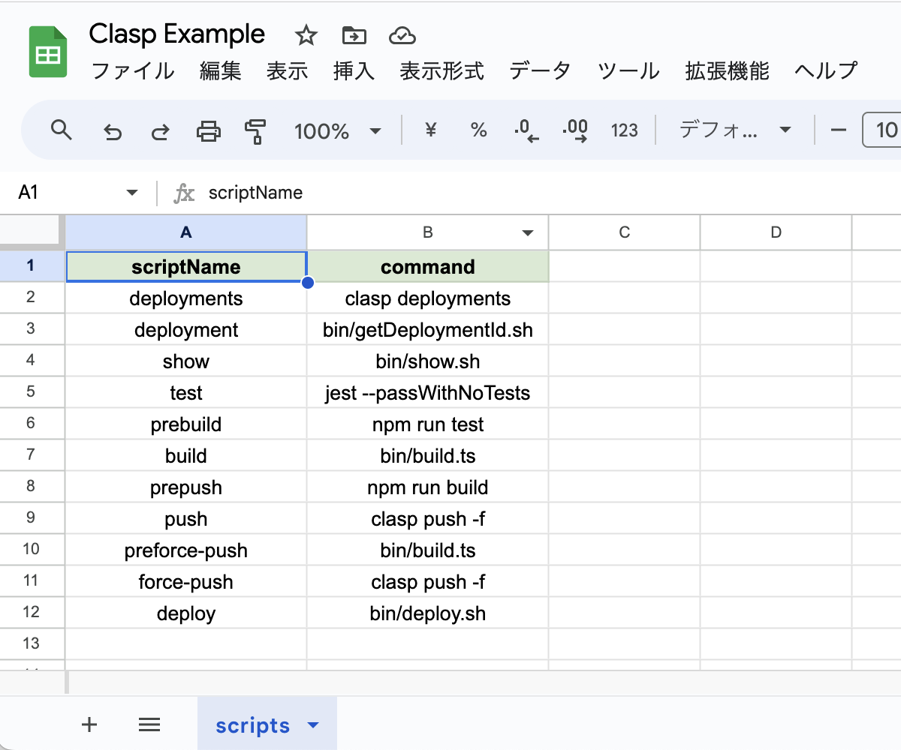Click the prepush cell

(186, 487)
